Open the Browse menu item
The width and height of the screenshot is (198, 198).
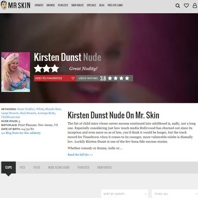[51, 5]
